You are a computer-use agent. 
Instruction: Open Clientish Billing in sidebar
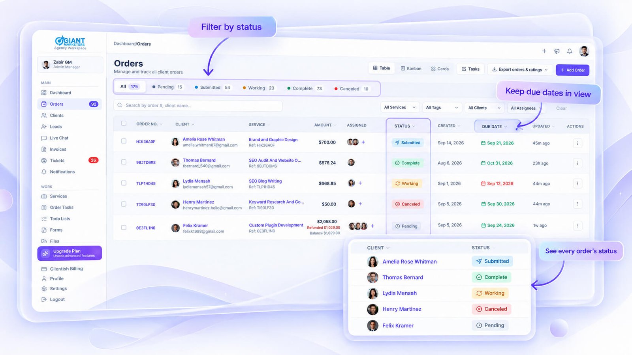tap(62, 269)
